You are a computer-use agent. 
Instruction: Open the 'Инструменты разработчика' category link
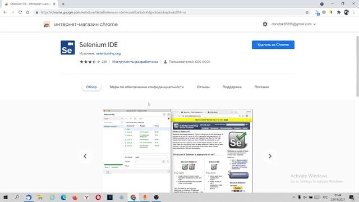[x=135, y=62]
